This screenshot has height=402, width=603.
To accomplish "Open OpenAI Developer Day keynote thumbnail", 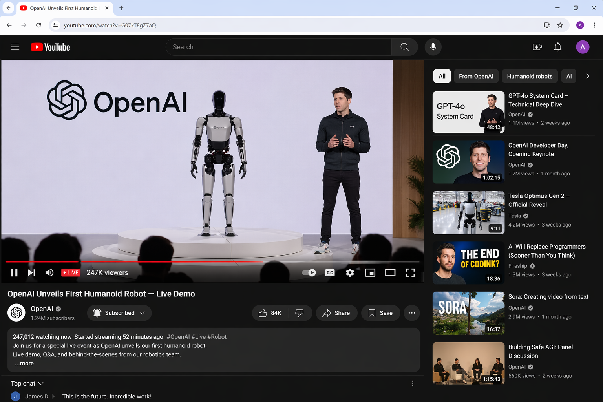I will (x=468, y=162).
